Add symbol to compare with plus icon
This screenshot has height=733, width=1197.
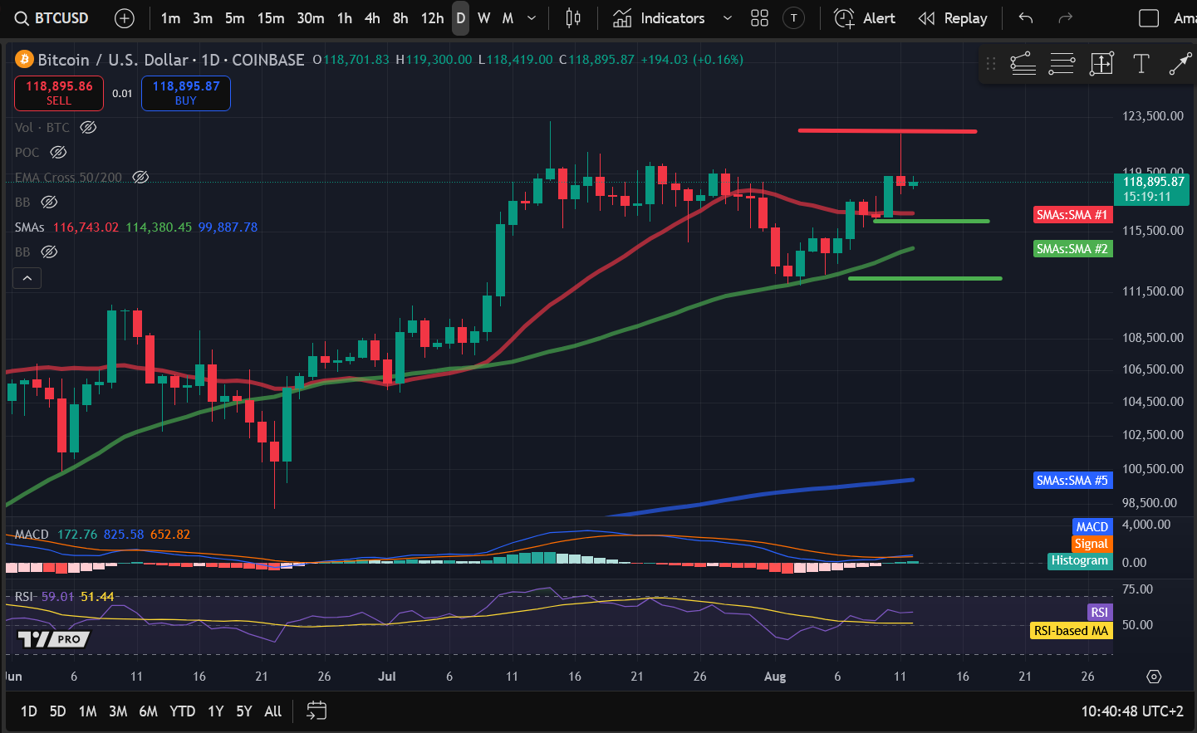click(125, 18)
